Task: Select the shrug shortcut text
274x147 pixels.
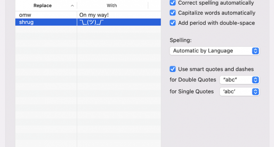Action: [x=26, y=22]
